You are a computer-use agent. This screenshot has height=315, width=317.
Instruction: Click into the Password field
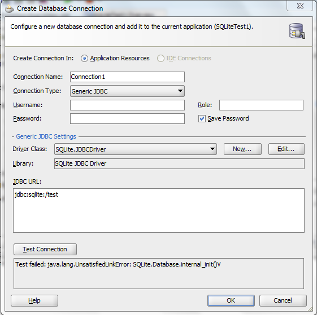(127, 118)
